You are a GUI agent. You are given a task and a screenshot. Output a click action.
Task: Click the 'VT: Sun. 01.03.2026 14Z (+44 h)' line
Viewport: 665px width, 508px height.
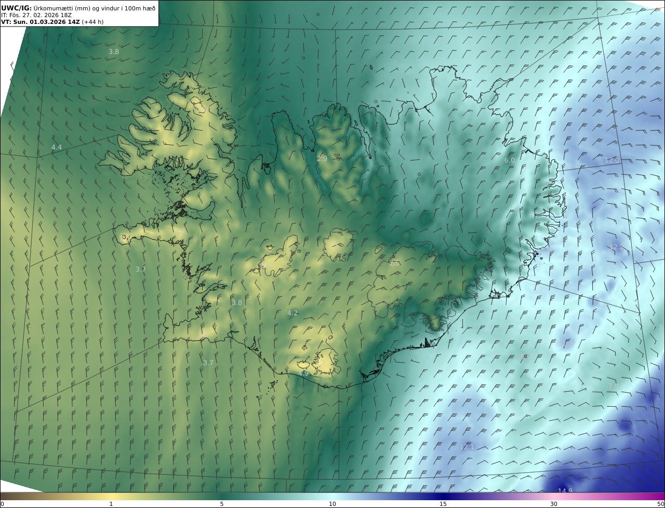[x=52, y=22]
